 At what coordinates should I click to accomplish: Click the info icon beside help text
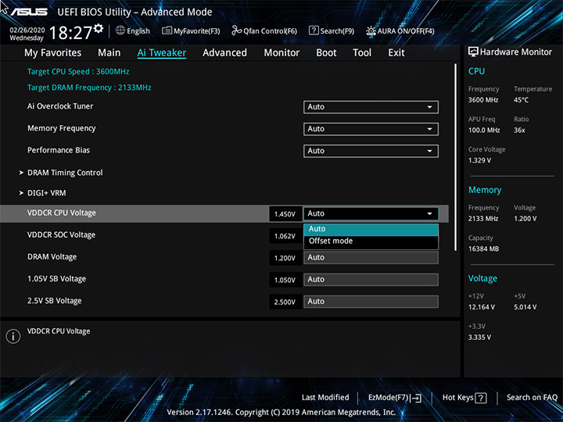coord(13,336)
